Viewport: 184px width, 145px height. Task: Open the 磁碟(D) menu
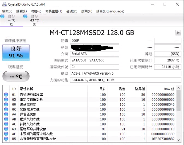[72, 11]
